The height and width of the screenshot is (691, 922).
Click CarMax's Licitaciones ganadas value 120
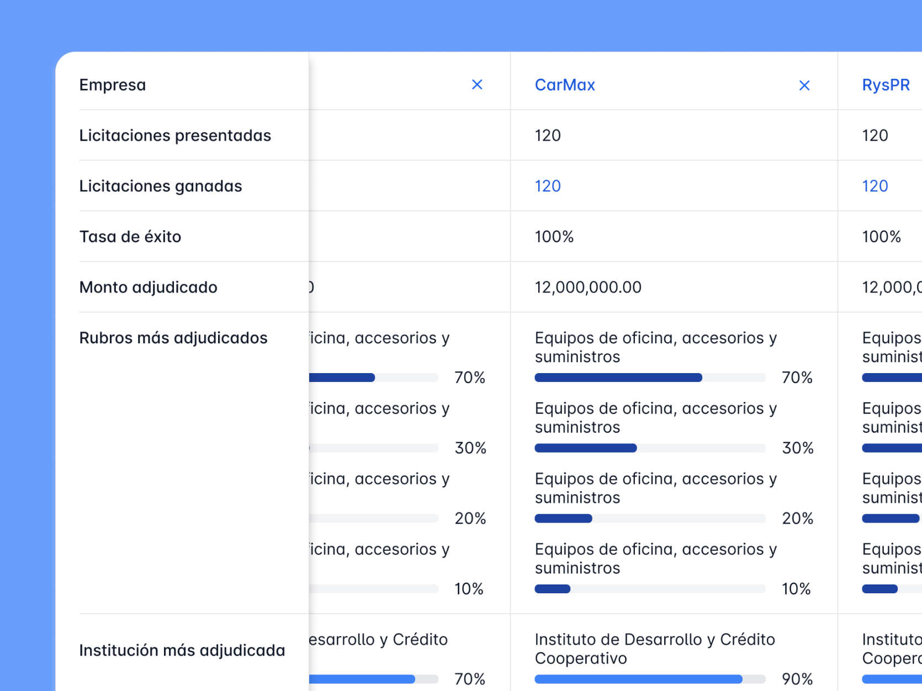pos(548,186)
